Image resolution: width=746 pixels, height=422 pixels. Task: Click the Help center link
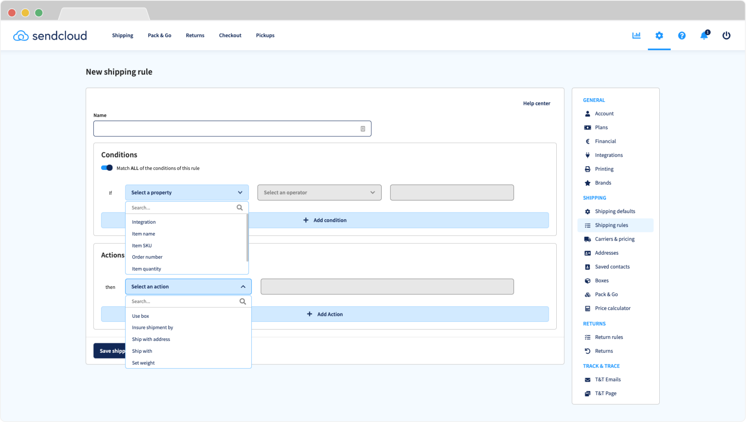pos(536,103)
